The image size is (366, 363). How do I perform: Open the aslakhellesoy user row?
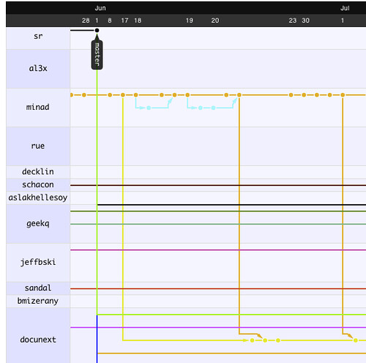(x=38, y=198)
